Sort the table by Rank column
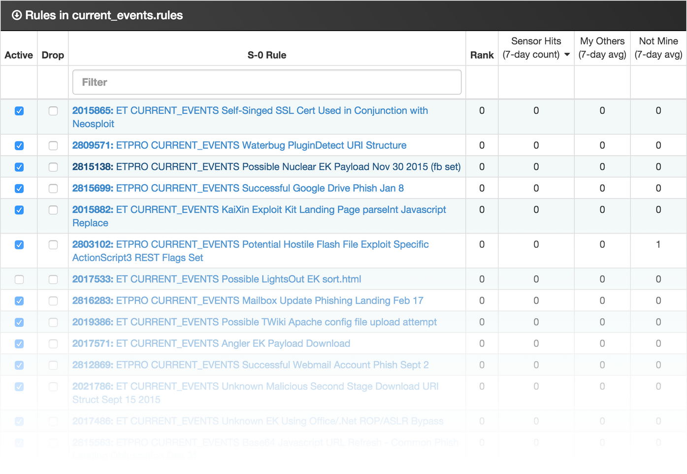The width and height of the screenshot is (687, 474). click(x=482, y=55)
